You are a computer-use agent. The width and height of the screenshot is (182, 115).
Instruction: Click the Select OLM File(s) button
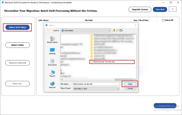point(17,27)
